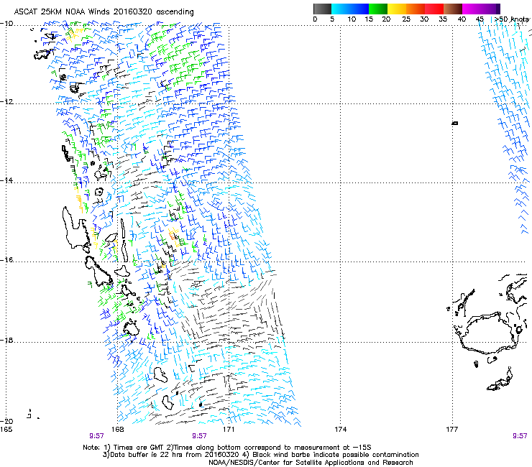This screenshot has width=532, height=467.
Task: Select the legend label '35'
Action: pos(443,19)
